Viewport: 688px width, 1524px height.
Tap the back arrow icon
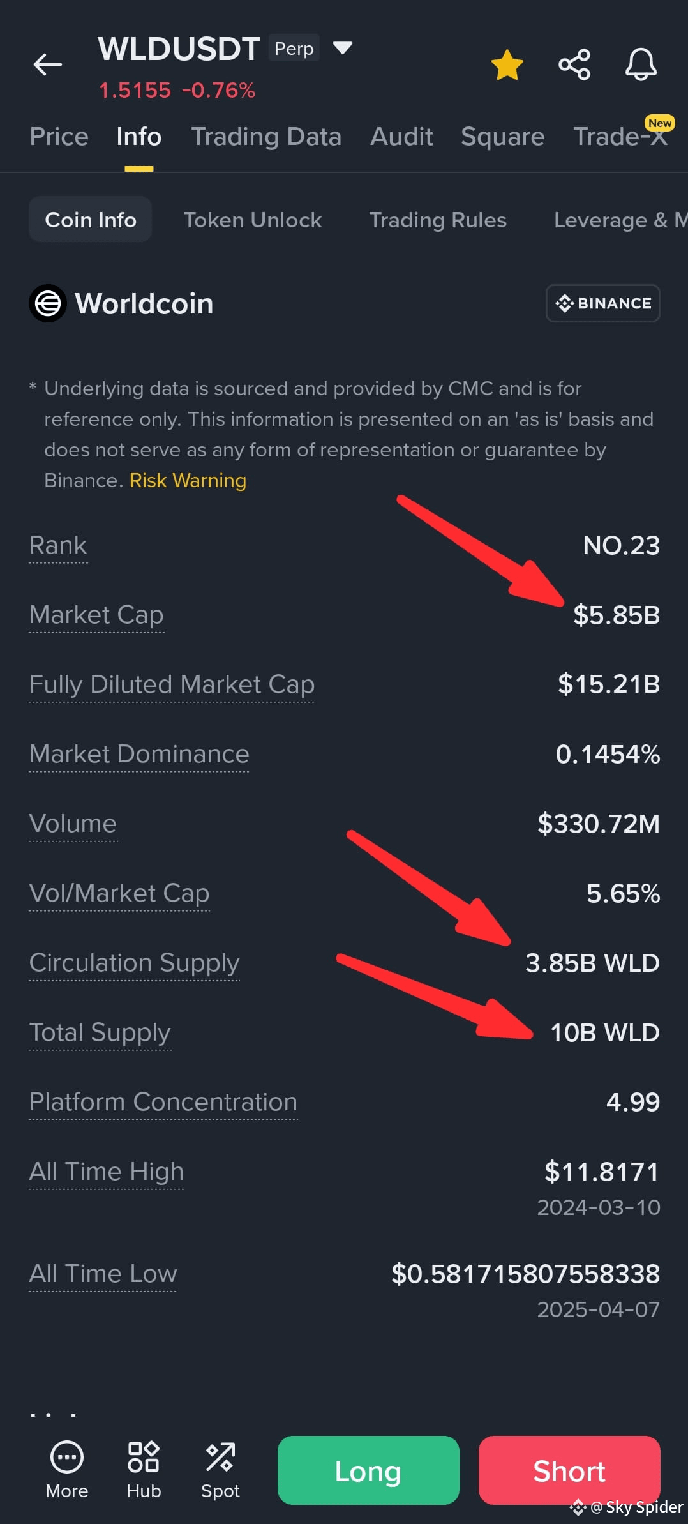point(48,64)
